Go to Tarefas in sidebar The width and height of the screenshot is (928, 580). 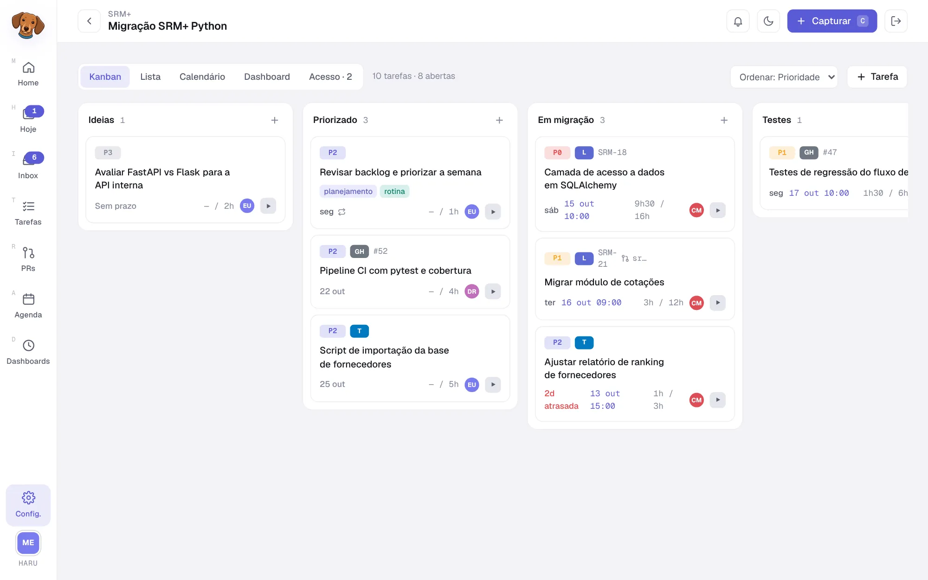[28, 213]
